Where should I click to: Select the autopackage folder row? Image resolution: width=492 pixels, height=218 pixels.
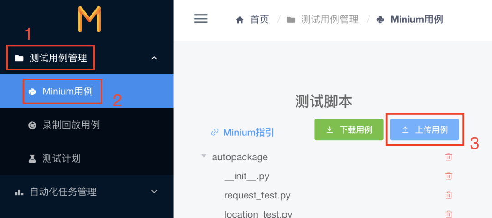[x=240, y=157]
